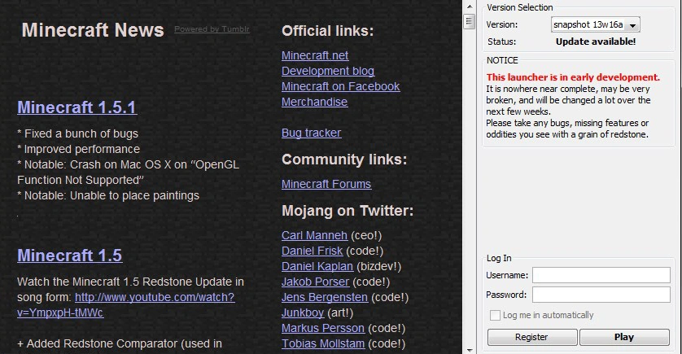Click the 'Mojang on Twitter:' heading

coord(348,211)
